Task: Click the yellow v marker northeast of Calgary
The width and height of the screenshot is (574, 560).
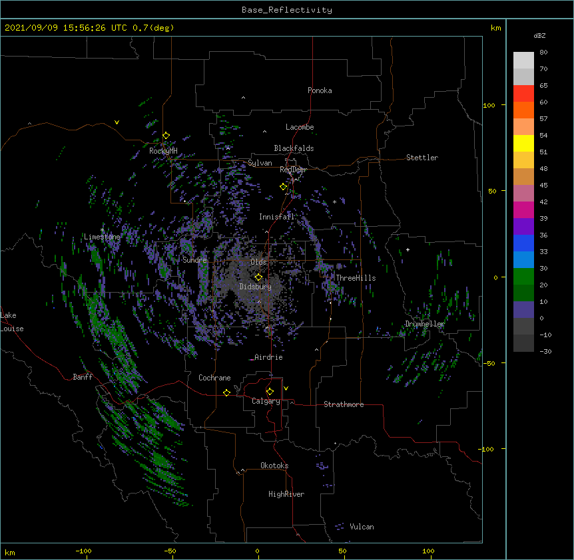Action: click(286, 388)
